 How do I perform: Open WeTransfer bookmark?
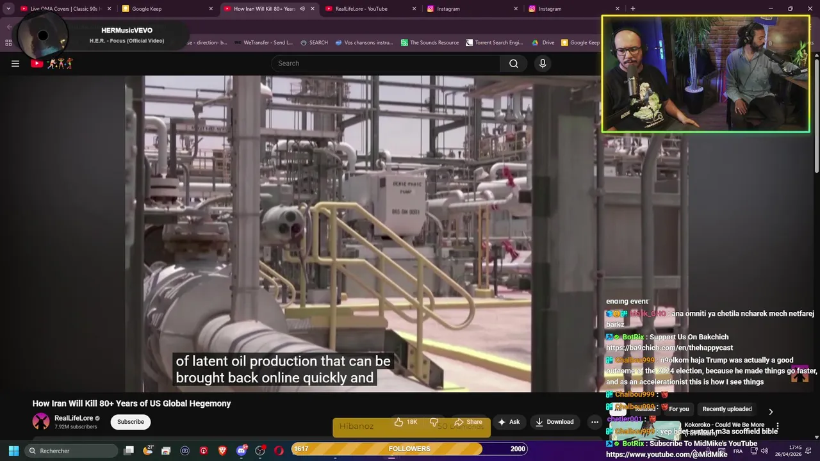coord(263,43)
